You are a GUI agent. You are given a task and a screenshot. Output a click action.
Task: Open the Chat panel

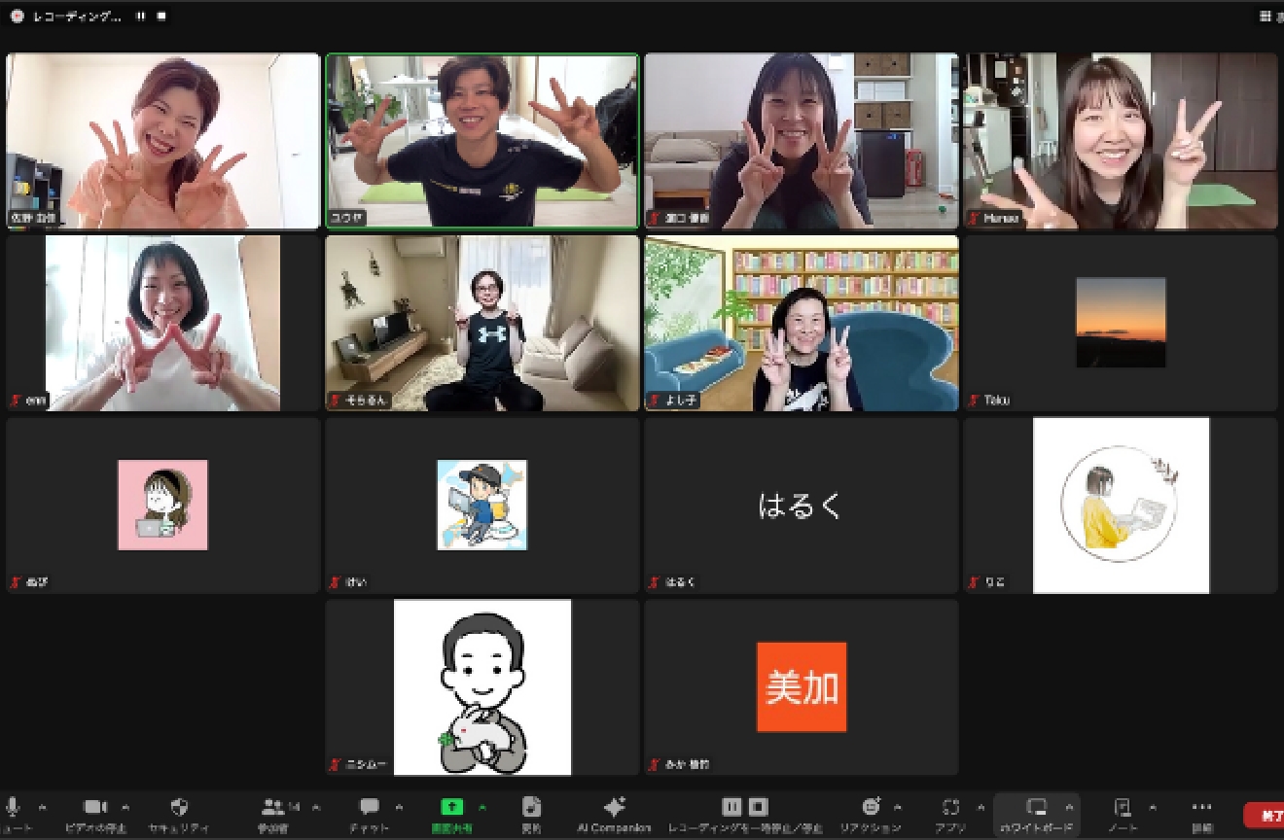click(370, 808)
